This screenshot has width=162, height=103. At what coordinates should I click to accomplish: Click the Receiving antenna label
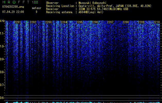(59, 12)
